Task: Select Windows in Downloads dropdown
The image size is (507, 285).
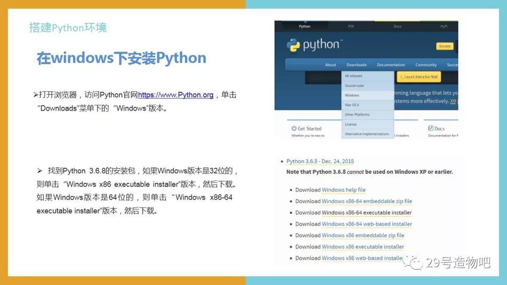Action: click(368, 96)
